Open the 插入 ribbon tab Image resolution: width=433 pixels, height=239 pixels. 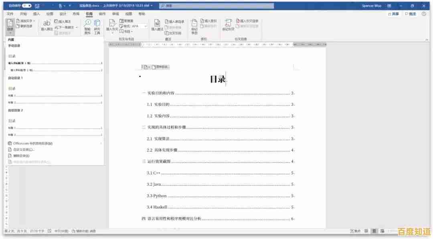(x=36, y=14)
